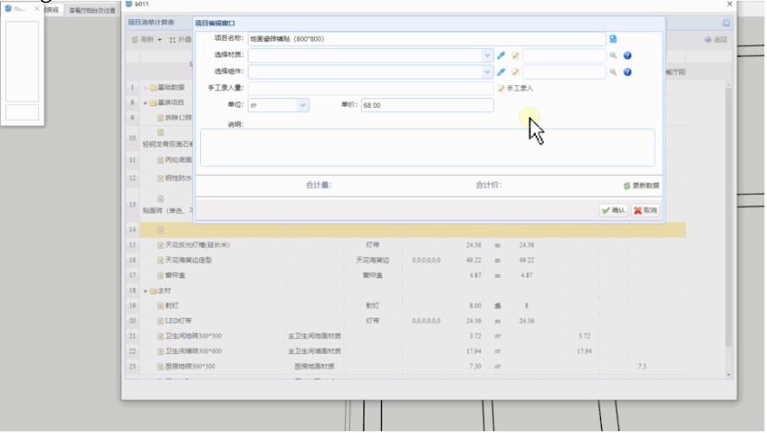Screen dimensions: 767x433
Task: Click the magnifier icon in the component row
Action: pos(613,72)
